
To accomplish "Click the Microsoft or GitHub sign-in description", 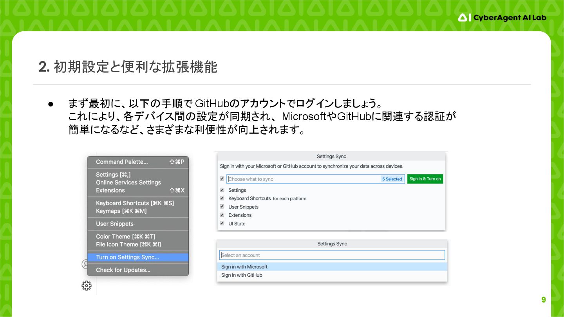I will click(x=311, y=166).
